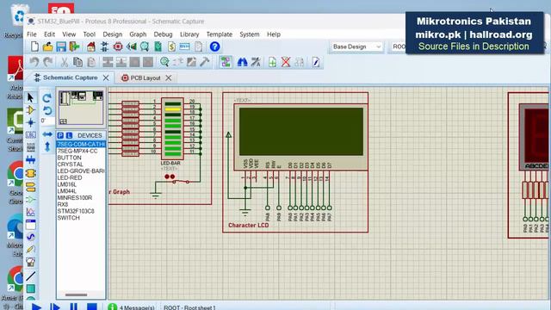Open the Property Assignment Tool icon
The height and width of the screenshot is (310, 551).
coord(256,62)
